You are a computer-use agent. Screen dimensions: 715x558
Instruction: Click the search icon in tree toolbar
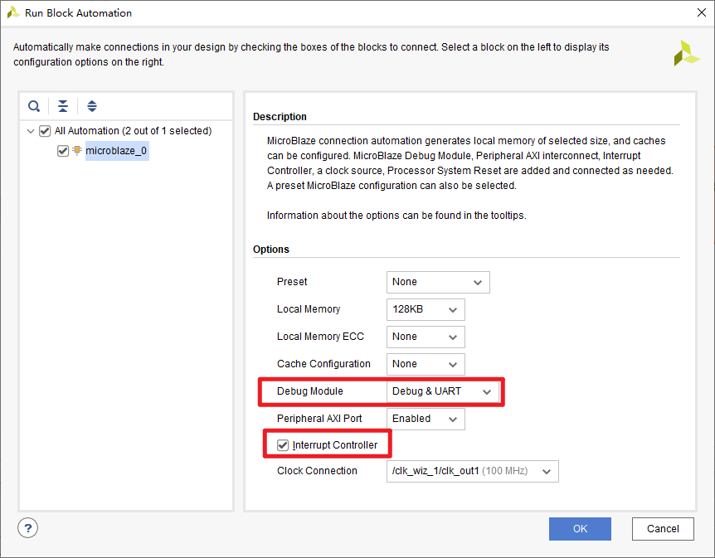click(x=34, y=106)
